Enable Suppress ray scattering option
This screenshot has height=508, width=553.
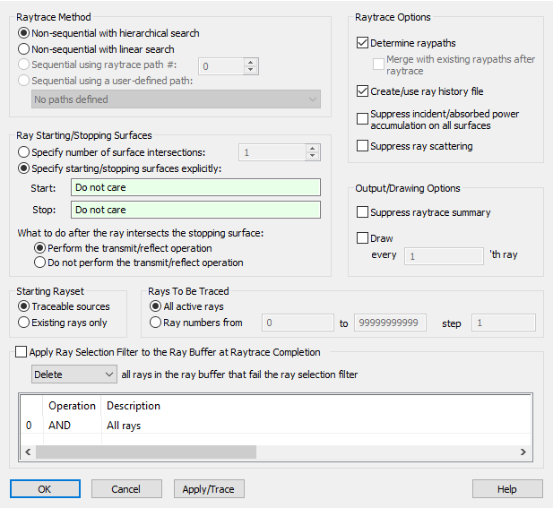(363, 146)
